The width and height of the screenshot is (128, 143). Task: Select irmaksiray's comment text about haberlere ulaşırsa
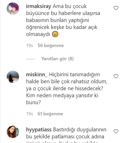(x=63, y=20)
